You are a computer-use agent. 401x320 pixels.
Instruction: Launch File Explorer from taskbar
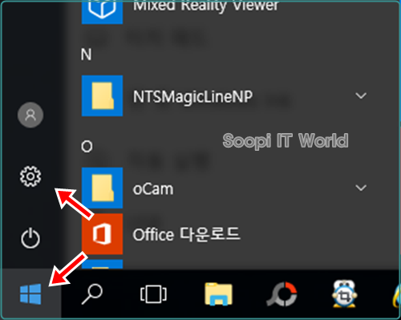218,294
